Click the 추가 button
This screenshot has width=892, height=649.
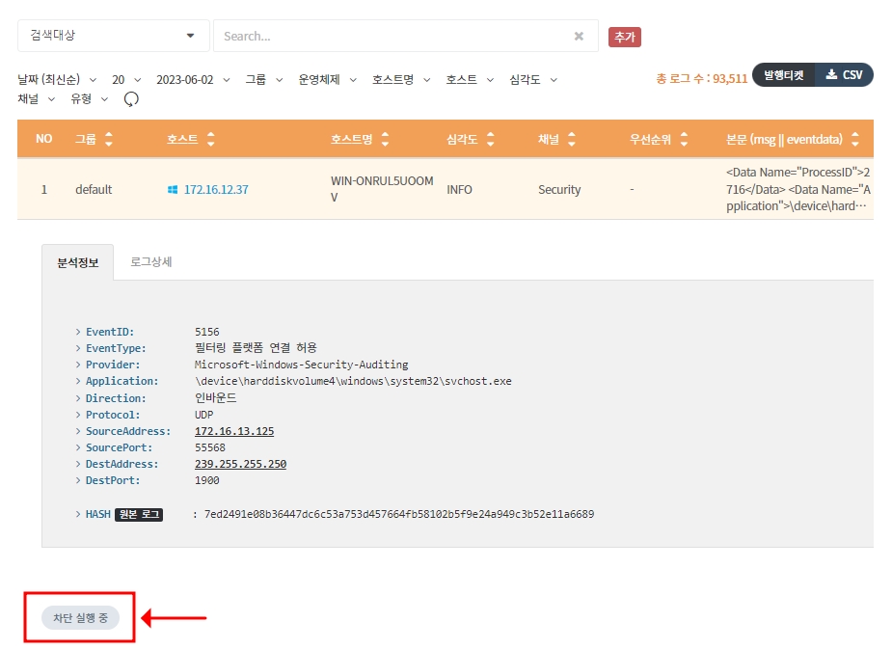tap(624, 37)
